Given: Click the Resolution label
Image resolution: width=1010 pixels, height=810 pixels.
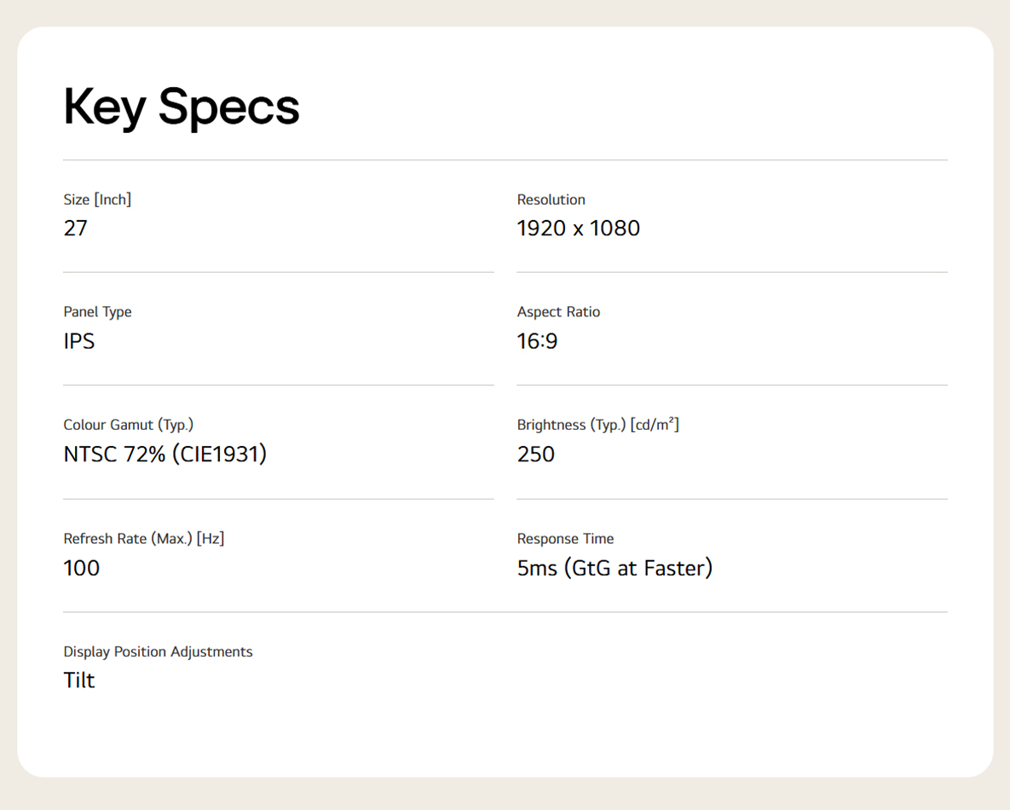Looking at the screenshot, I should [x=551, y=200].
